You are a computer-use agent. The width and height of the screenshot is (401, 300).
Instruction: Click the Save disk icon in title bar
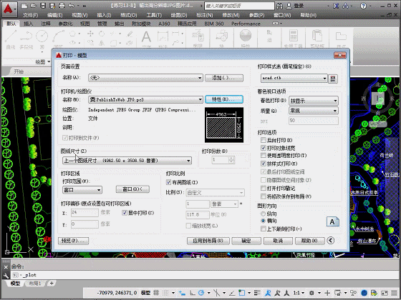coord(43,6)
